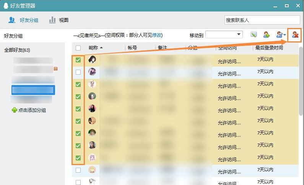Viewport: 304px width, 185px height.
Task: Click the green plus icon for 点击添加分组
Action: [x=15, y=110]
